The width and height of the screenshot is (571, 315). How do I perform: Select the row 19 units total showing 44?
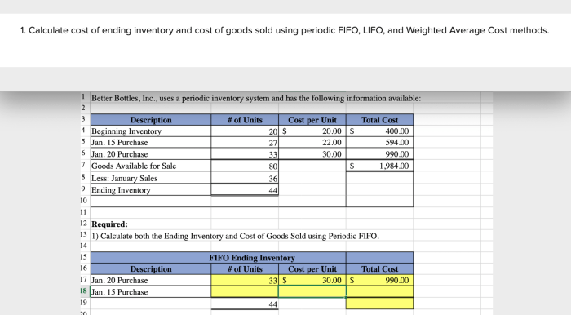coord(245,304)
